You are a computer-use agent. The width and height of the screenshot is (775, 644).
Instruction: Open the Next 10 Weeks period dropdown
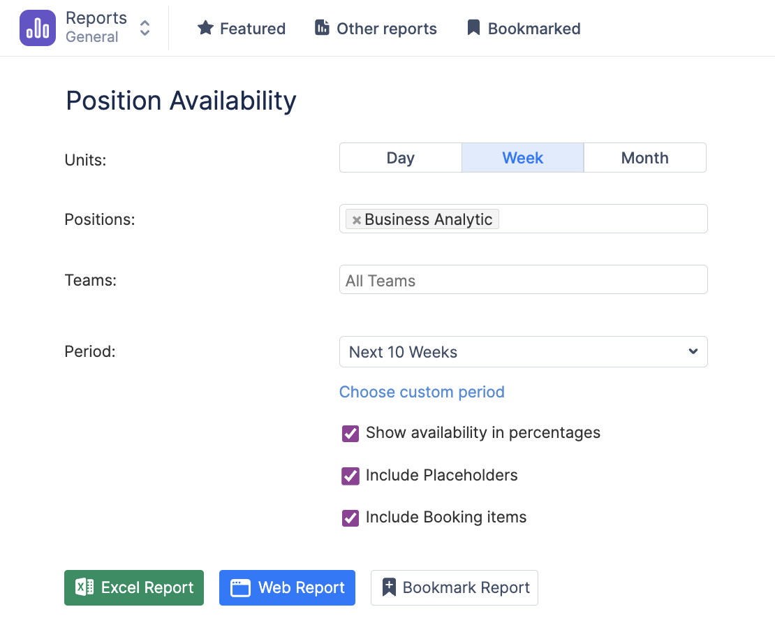[x=523, y=352]
